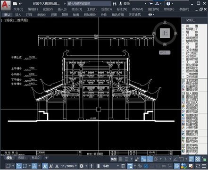Switch to the 布局2 layout tab
The height and width of the screenshot is (170, 208).
35,158
